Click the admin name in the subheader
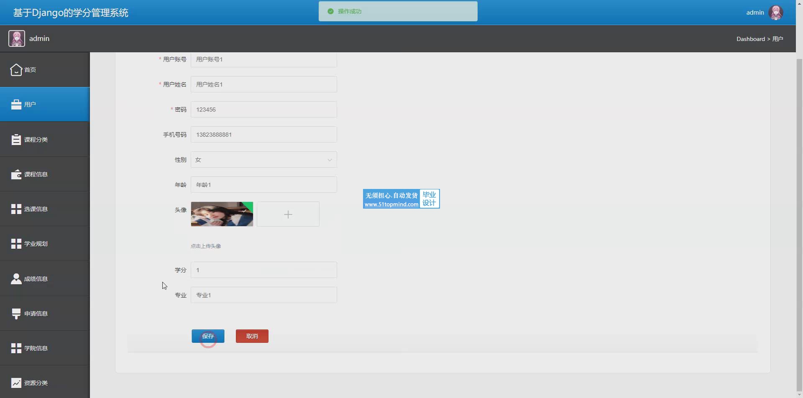The width and height of the screenshot is (803, 398). (x=39, y=38)
